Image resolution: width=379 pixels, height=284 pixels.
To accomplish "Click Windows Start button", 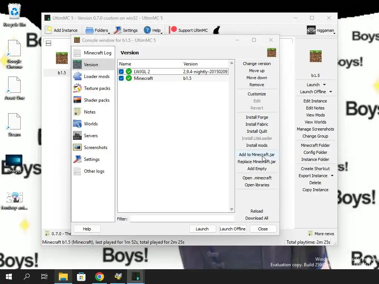I will (9, 277).
